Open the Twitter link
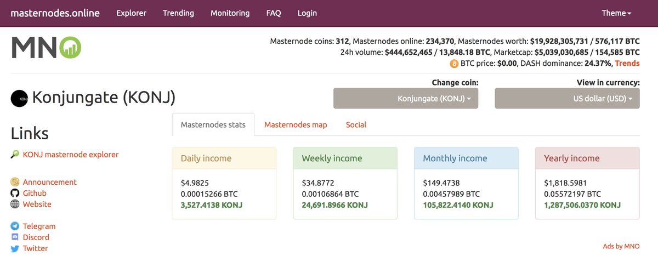Screen dimensions: 658x261 coord(36,248)
